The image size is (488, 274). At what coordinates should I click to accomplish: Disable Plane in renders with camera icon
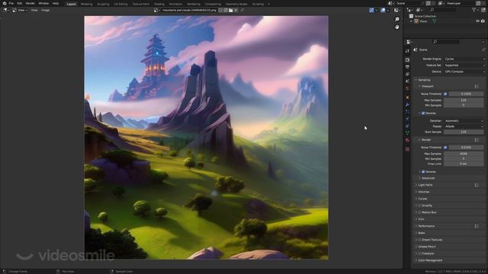coord(483,21)
